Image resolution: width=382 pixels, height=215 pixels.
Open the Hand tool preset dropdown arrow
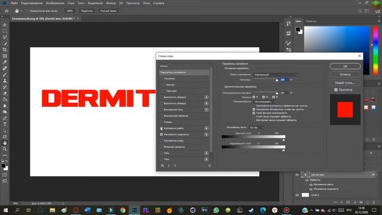pyautogui.click(x=21, y=11)
